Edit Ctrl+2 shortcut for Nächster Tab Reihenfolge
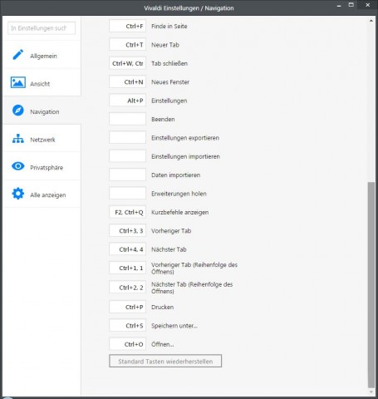Image resolution: width=378 pixels, height=399 pixels. pyautogui.click(x=127, y=288)
